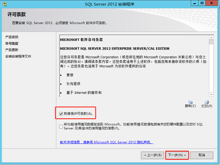Image resolution: width=220 pixels, height=165 pixels.
Task: Select the 产品密钥 step in sidebar
Action: tap(12, 37)
